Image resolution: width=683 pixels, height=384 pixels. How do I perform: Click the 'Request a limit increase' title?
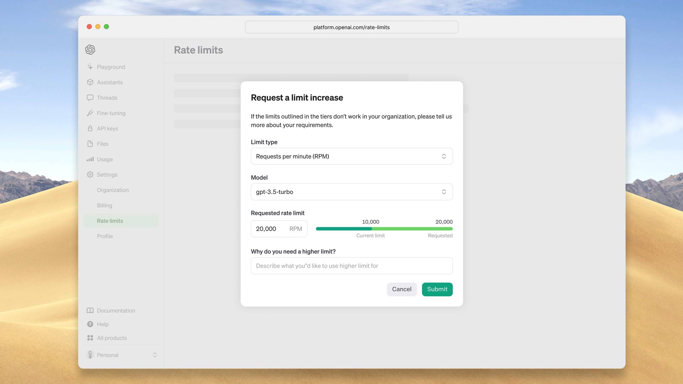(x=297, y=97)
